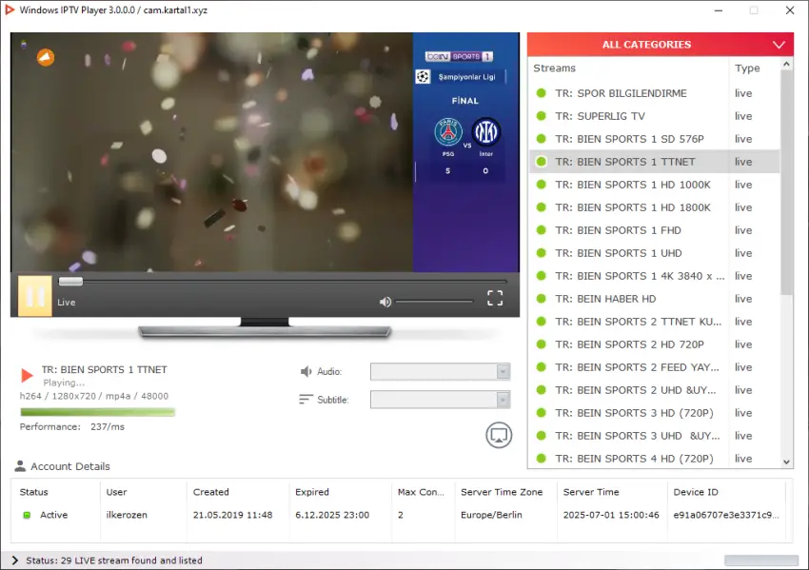This screenshot has width=809, height=570.
Task: Open the Audio track dropdown
Action: (x=440, y=371)
